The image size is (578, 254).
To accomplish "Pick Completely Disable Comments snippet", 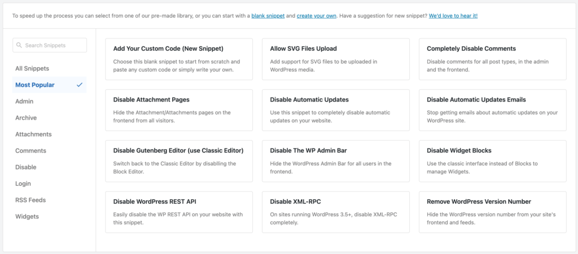I will [492, 59].
